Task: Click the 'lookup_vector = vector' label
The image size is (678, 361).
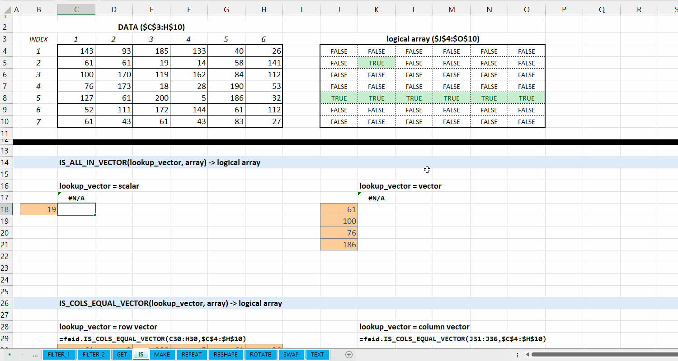Action: (400, 186)
